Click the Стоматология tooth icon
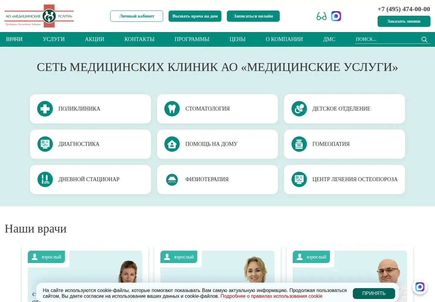 [172, 109]
